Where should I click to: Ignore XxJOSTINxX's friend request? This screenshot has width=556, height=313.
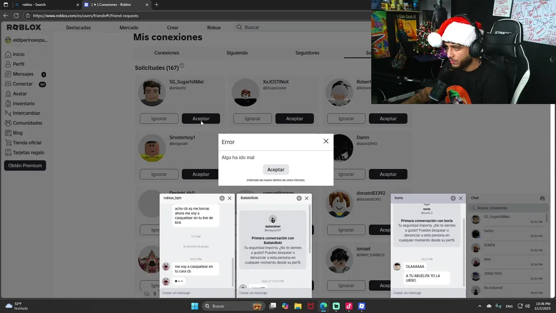253,119
